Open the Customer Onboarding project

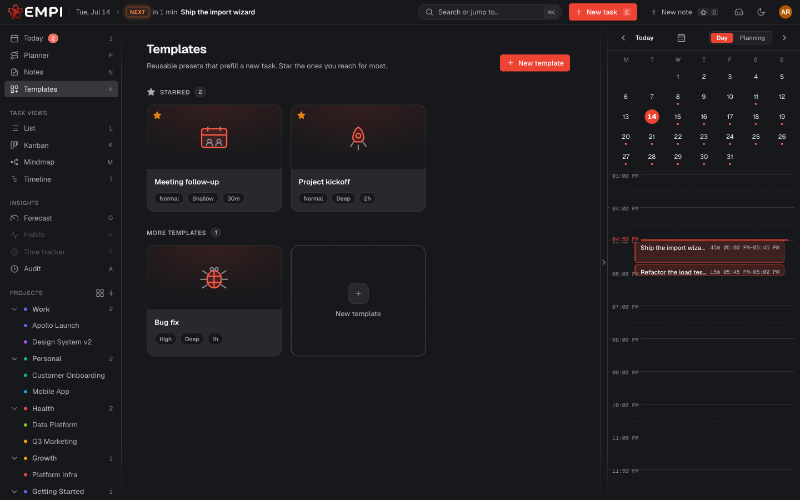click(x=68, y=376)
